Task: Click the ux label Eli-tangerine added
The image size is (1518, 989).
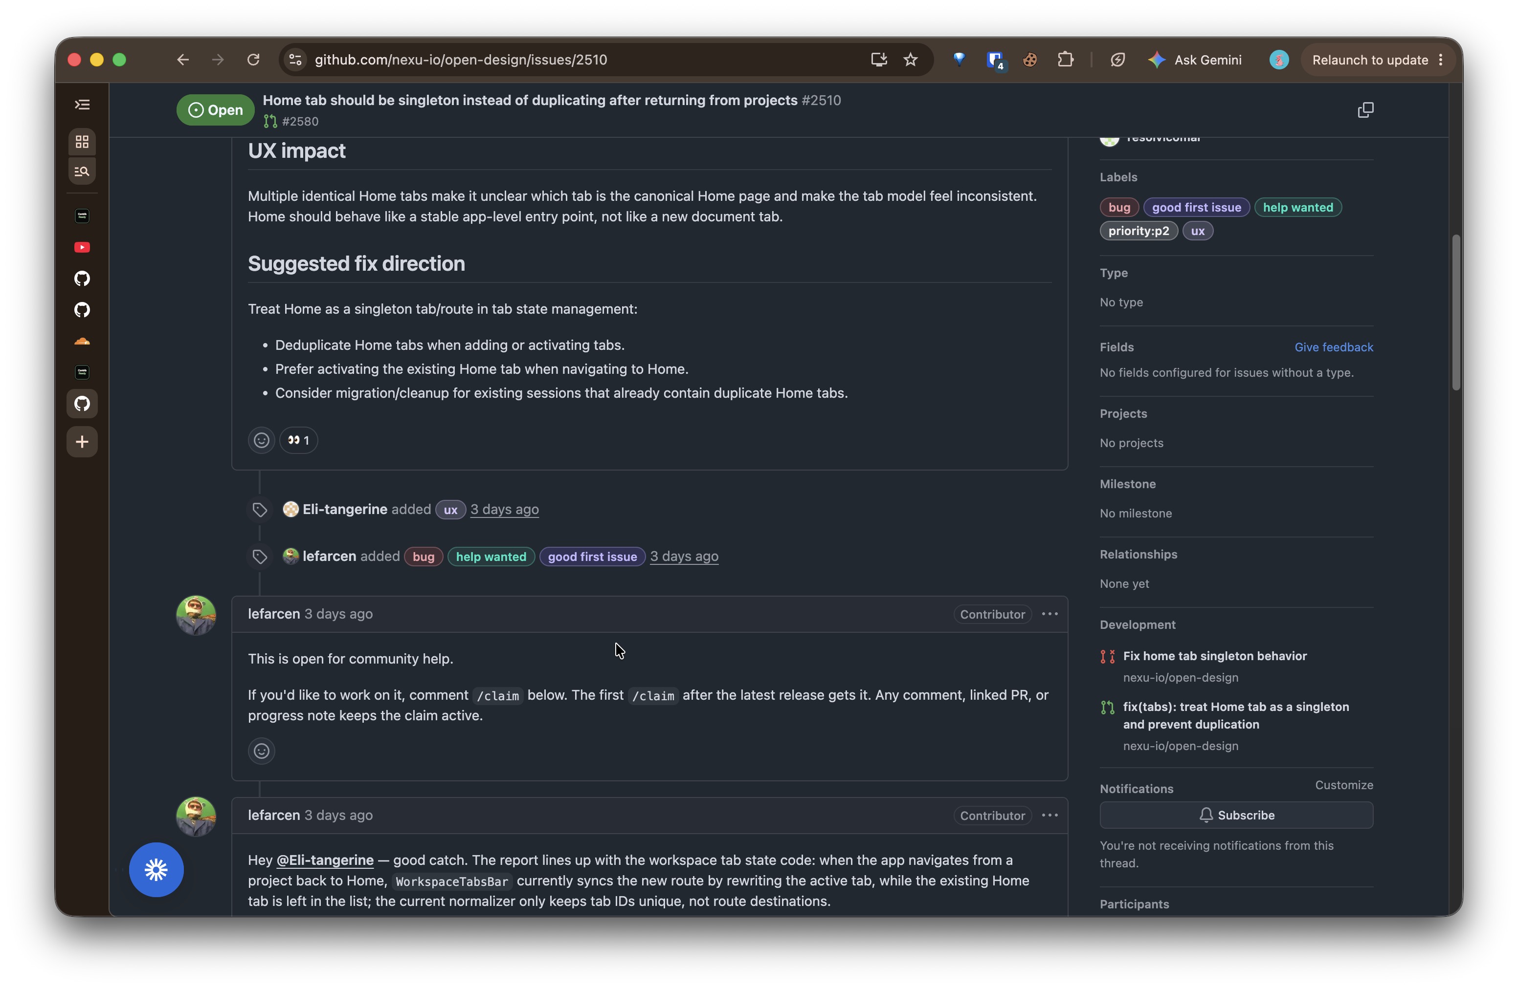Action: click(450, 510)
